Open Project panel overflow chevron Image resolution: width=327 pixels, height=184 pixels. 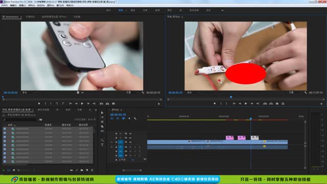96,110
